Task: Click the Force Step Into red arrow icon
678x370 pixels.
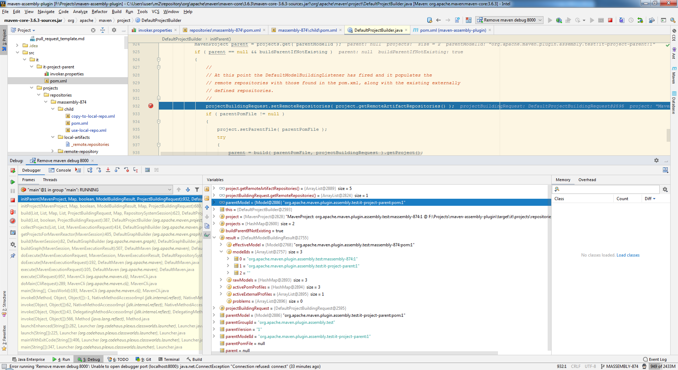Action: coord(108,170)
